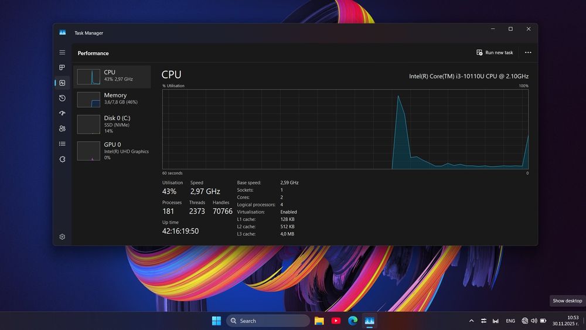Click the 60 seconds graph label
The image size is (586, 330).
[x=172, y=173]
